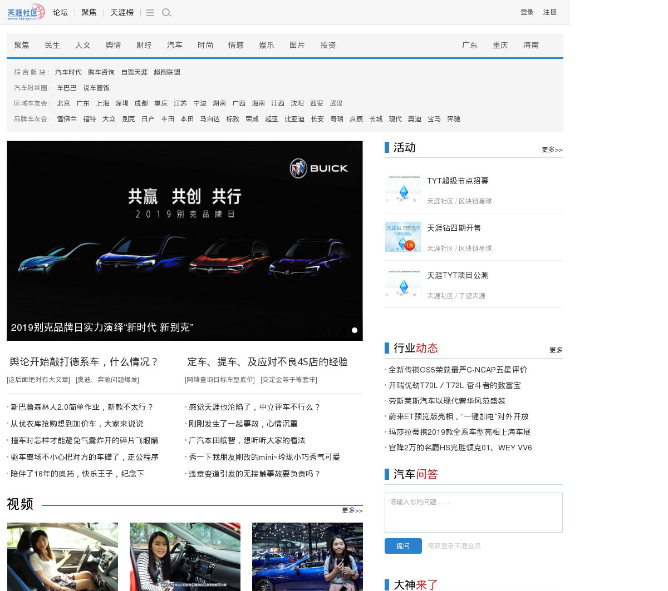Click 聚焦 in the top header
This screenshot has width=668, height=591.
89,12
